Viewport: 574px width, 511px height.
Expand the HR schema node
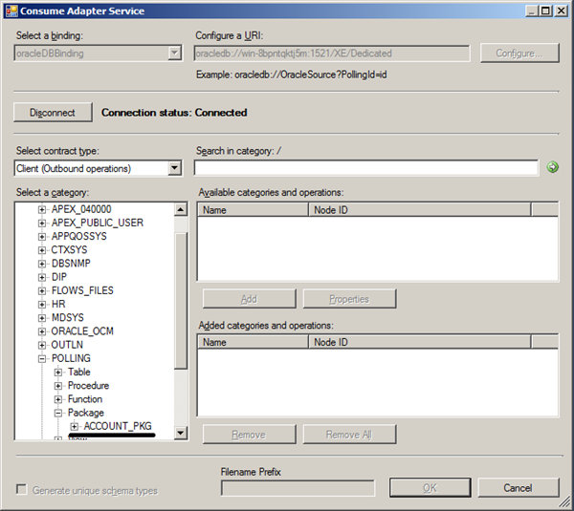42,304
